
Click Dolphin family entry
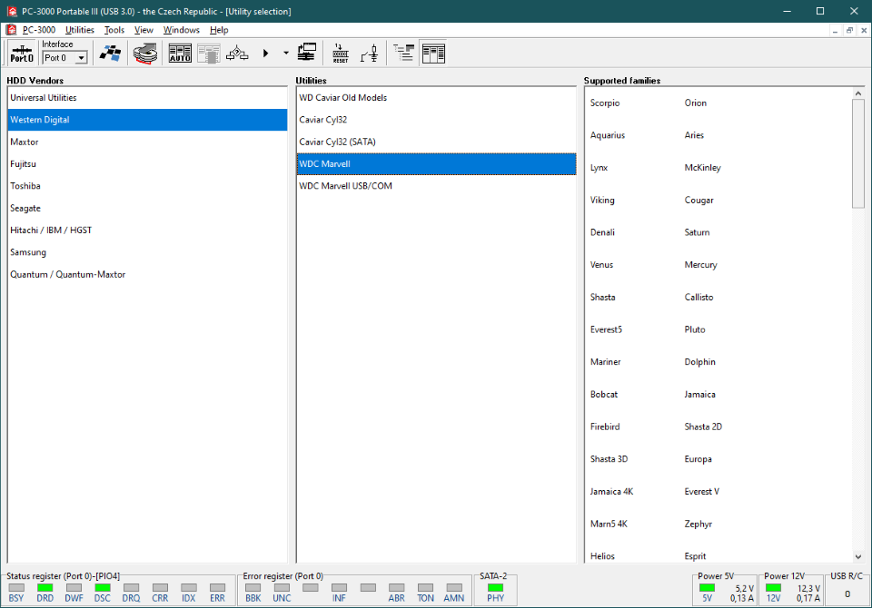(699, 362)
